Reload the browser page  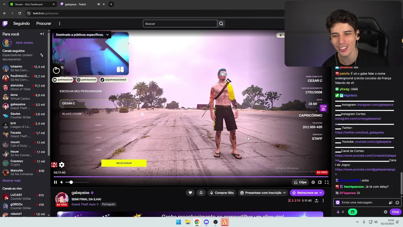20,13
